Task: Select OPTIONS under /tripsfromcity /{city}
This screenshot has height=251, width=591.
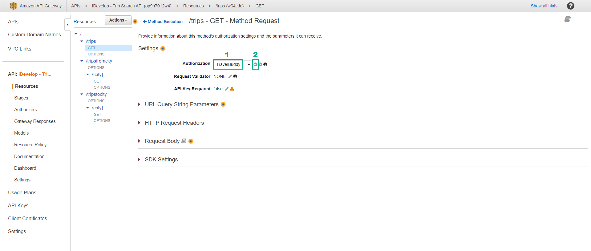Action: click(102, 87)
